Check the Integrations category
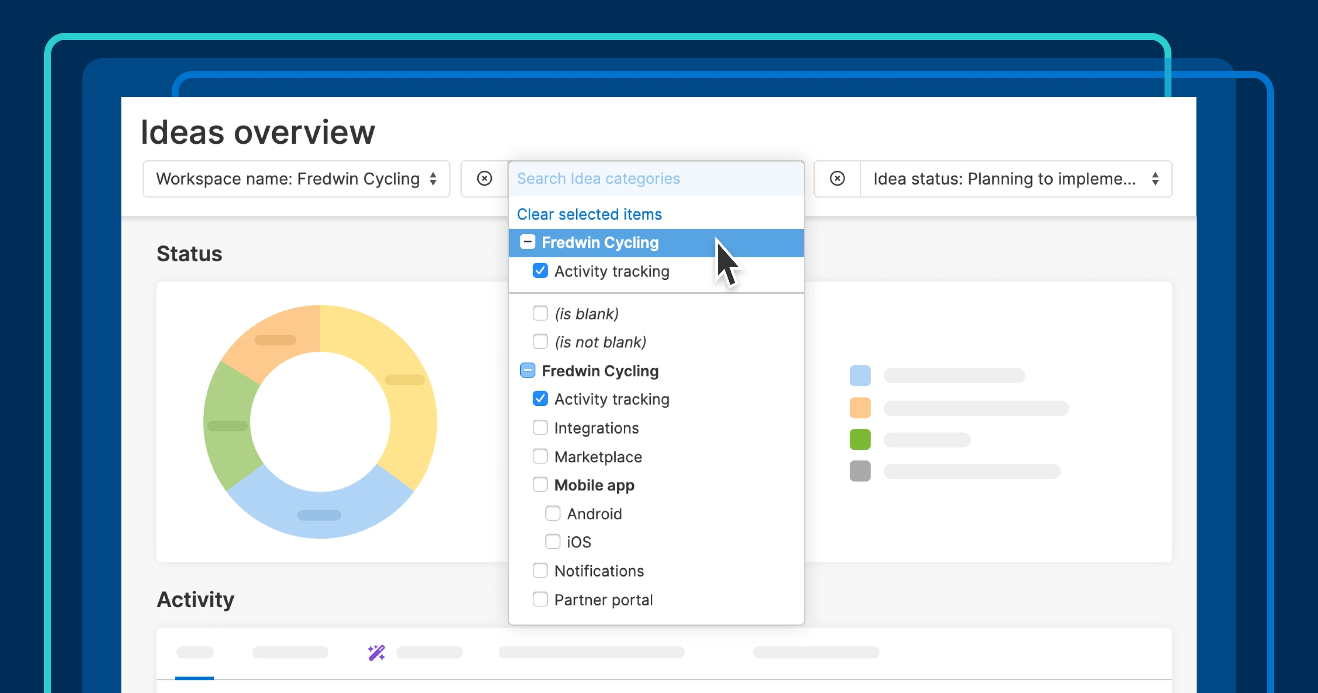The height and width of the screenshot is (693, 1318). 540,427
